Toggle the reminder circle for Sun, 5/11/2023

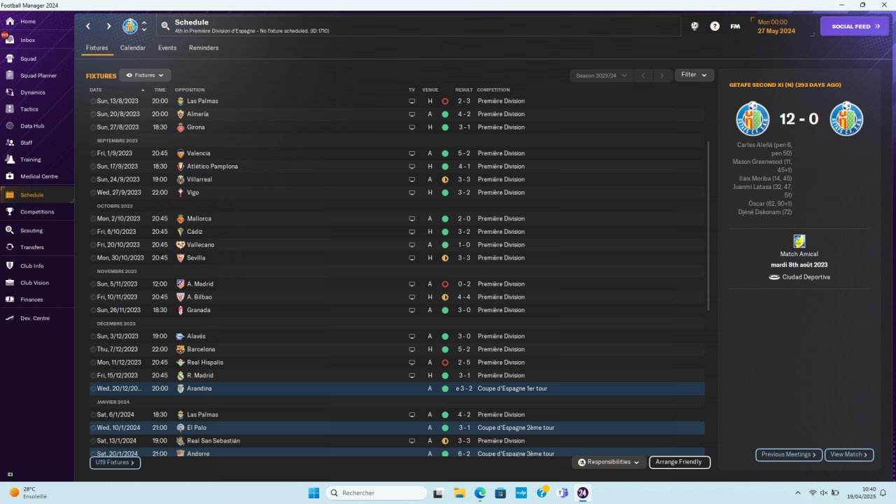93,284
